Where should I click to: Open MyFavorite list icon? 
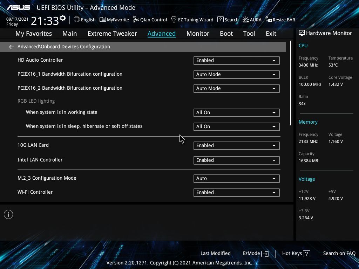tap(103, 20)
